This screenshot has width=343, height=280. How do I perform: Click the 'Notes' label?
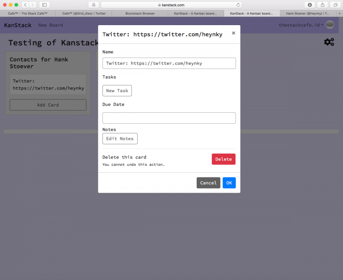click(x=109, y=130)
